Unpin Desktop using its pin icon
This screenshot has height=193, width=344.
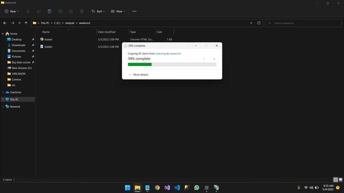pyautogui.click(x=33, y=39)
